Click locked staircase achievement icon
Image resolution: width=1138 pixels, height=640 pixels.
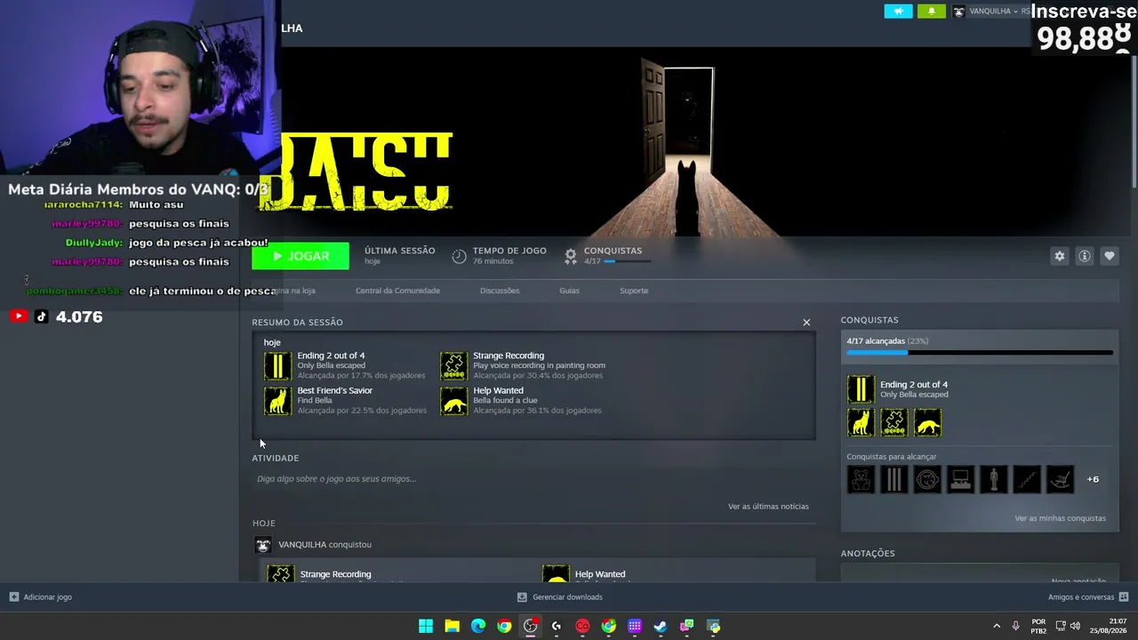pos(1027,479)
